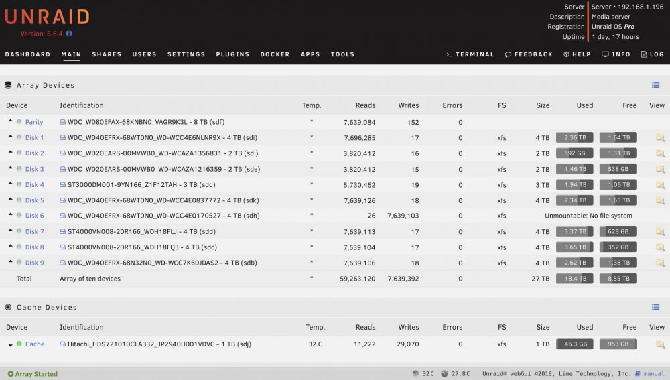Switch to the Docker tab
The width and height of the screenshot is (670, 380).
click(275, 54)
